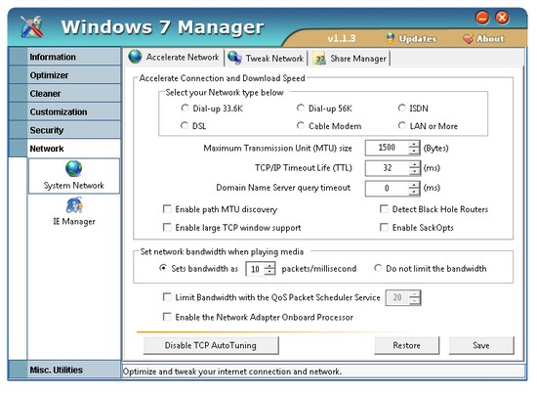
Task: Select the Network section
Action: pyautogui.click(x=64, y=149)
